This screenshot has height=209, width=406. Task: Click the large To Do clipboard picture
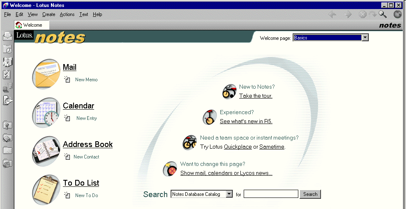(46, 190)
